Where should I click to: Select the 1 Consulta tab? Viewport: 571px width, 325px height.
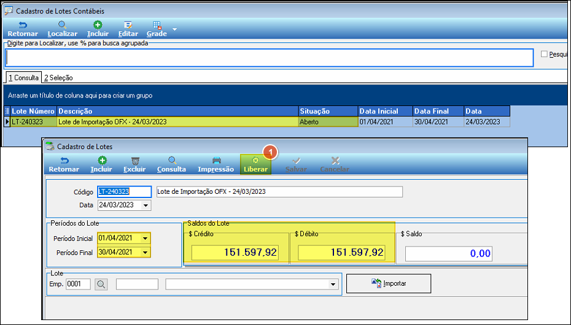coord(24,77)
